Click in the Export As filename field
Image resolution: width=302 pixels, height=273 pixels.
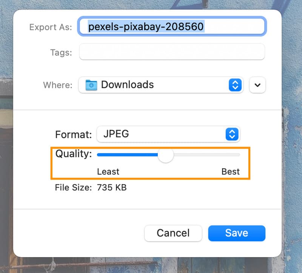tap(234, 27)
